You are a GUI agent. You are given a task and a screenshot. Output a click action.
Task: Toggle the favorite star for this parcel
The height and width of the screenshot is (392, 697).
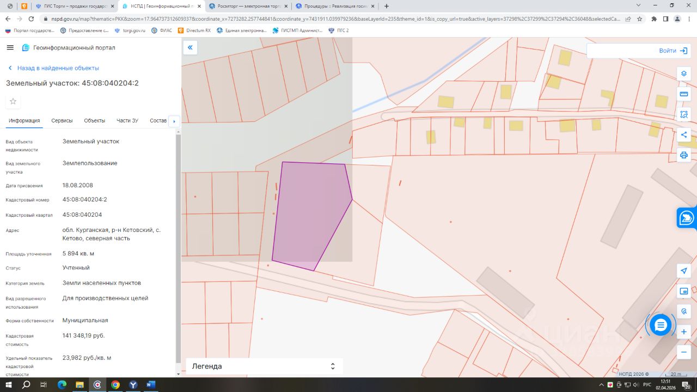[13, 101]
